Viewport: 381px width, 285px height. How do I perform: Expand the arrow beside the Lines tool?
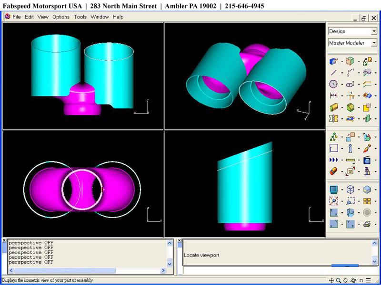pos(342,73)
